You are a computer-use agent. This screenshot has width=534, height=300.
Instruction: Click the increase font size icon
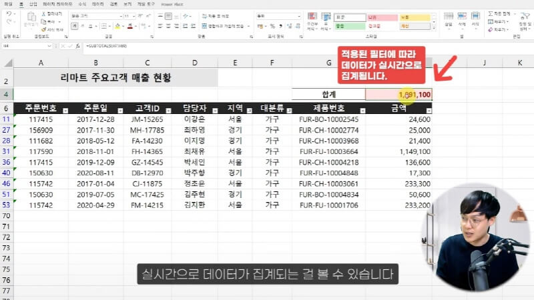[x=140, y=16]
